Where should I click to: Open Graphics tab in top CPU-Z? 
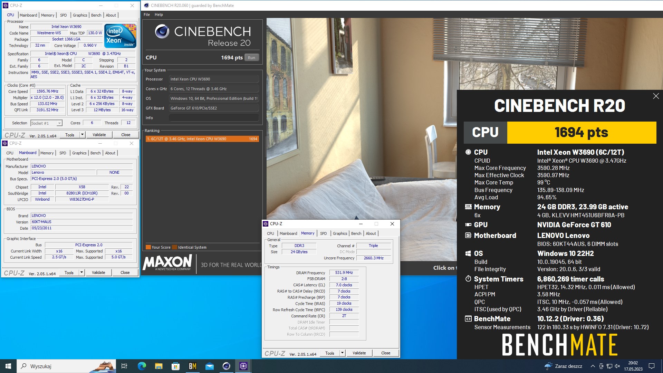(80, 15)
